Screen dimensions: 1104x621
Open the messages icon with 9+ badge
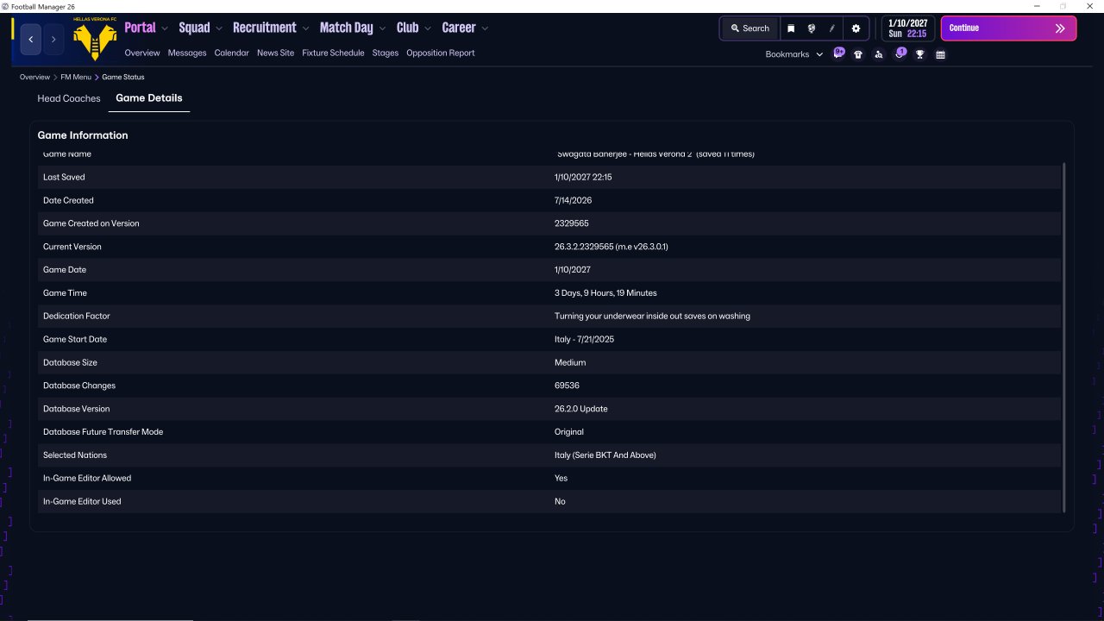tap(838, 53)
